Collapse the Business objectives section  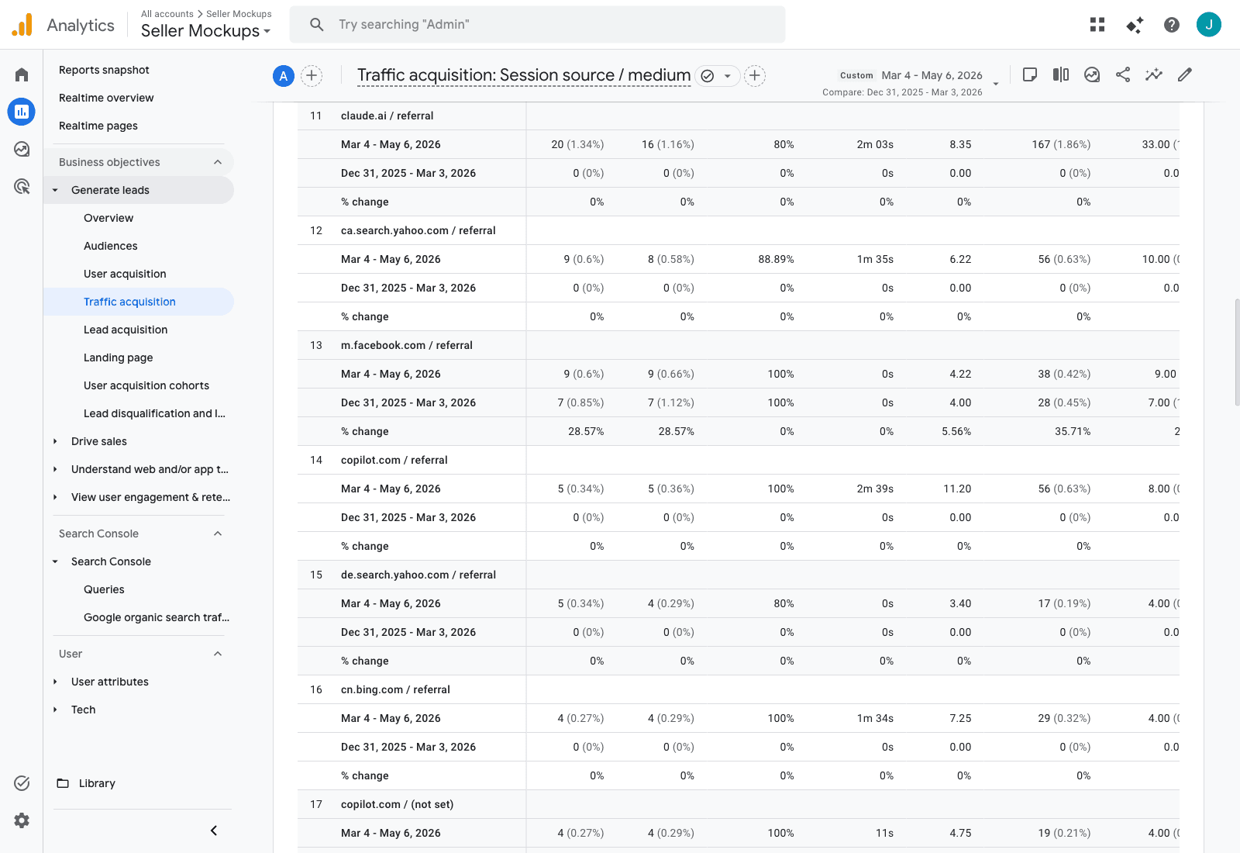pos(218,162)
